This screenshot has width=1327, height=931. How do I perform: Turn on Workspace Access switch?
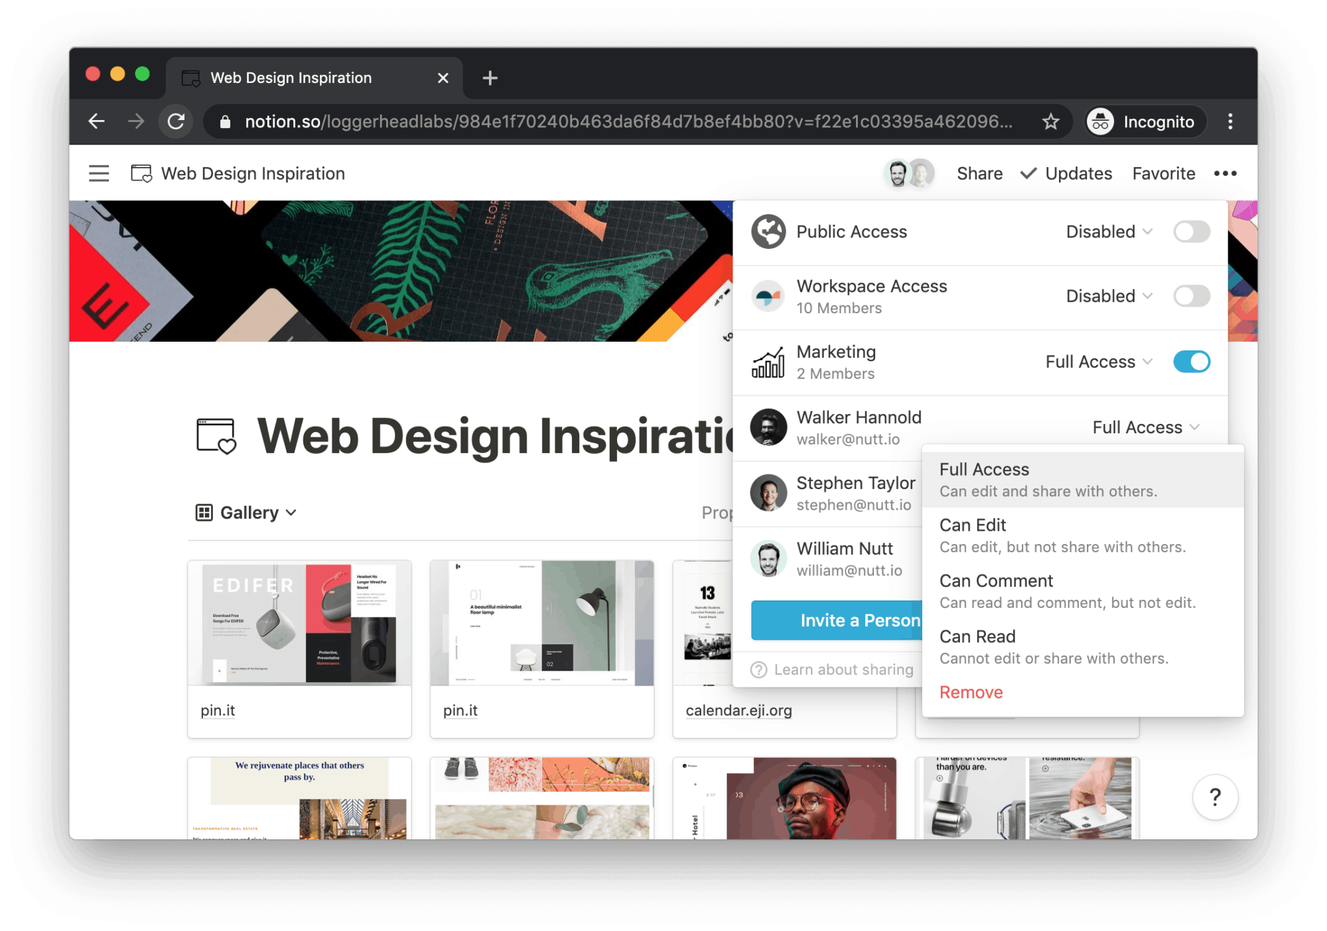[x=1192, y=296]
